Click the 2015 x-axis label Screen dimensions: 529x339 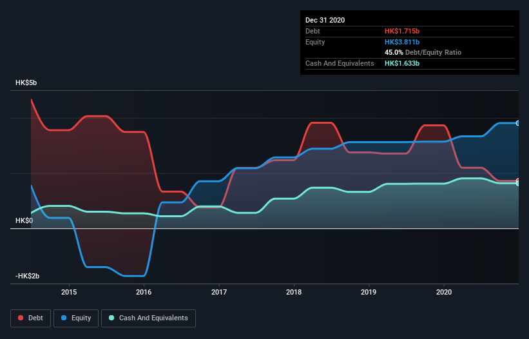click(x=69, y=292)
